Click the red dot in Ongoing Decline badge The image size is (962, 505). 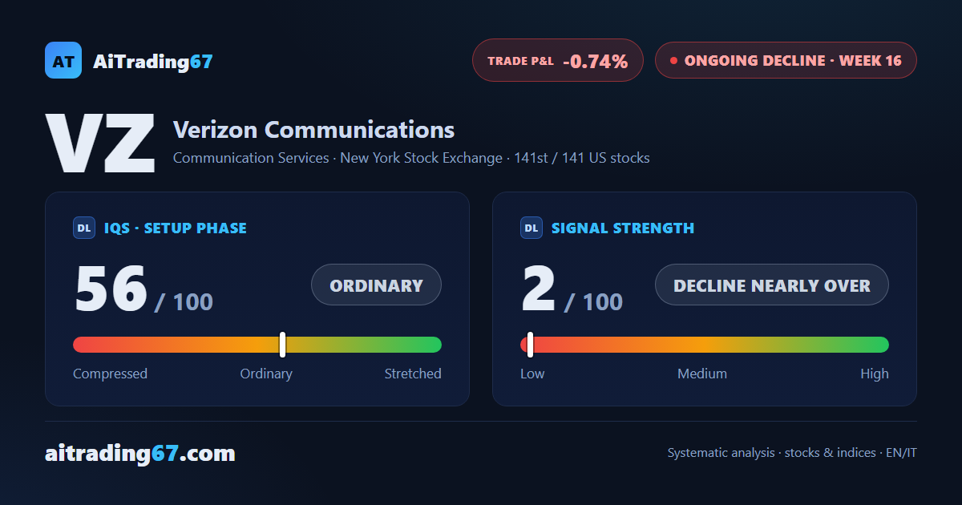point(673,60)
